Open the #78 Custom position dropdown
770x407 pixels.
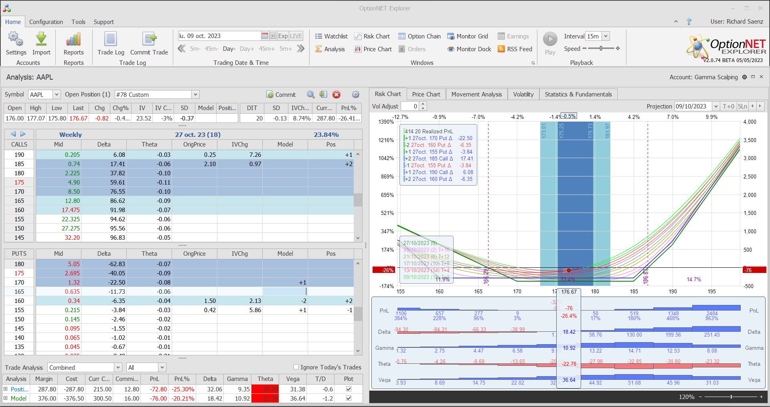tap(195, 94)
